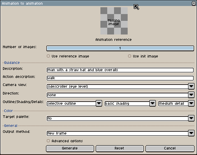Viewport: 197px width, 155px height.
Task: Click into the Action description field
Action: pos(120,78)
